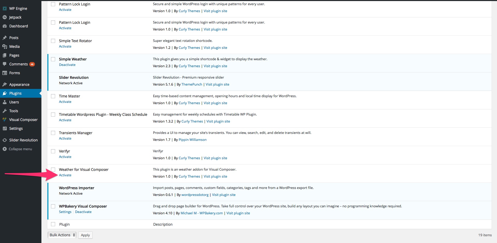Screen dimensions: 497x243
Task: Click the 'Slider Revolution' plugin name text
Action: (x=74, y=78)
